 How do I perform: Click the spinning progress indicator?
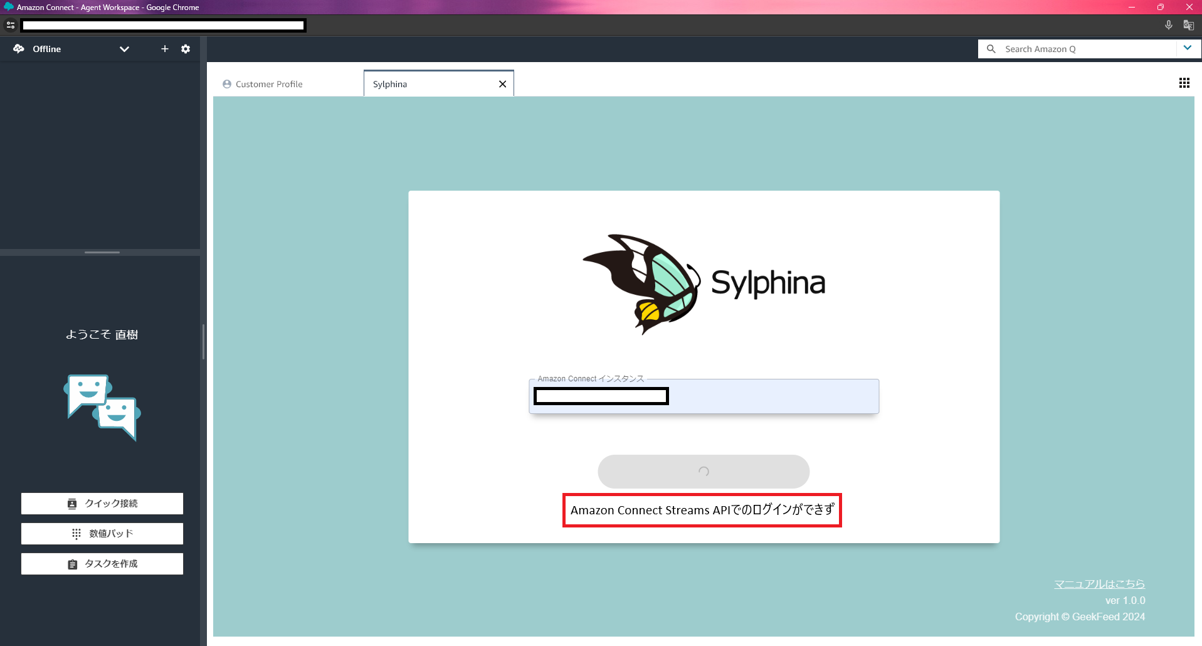click(x=703, y=472)
